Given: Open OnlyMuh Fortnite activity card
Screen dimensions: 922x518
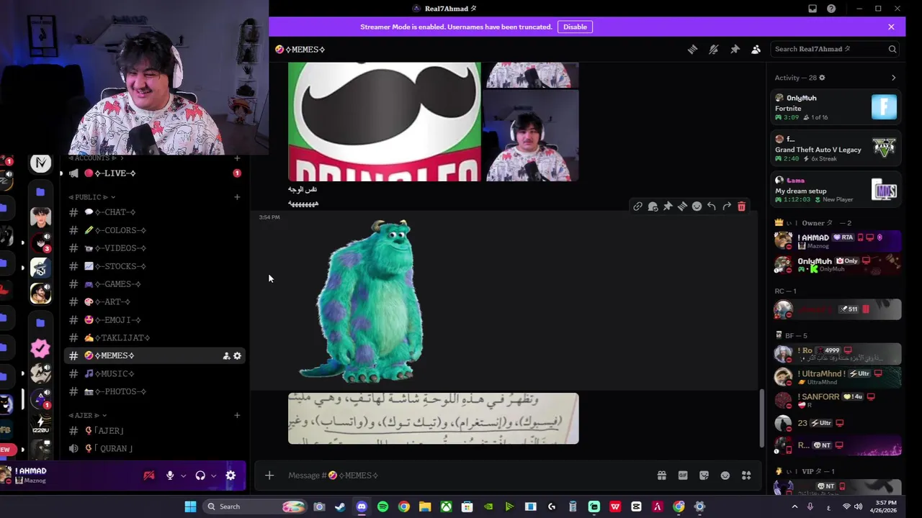Looking at the screenshot, I should [x=836, y=107].
